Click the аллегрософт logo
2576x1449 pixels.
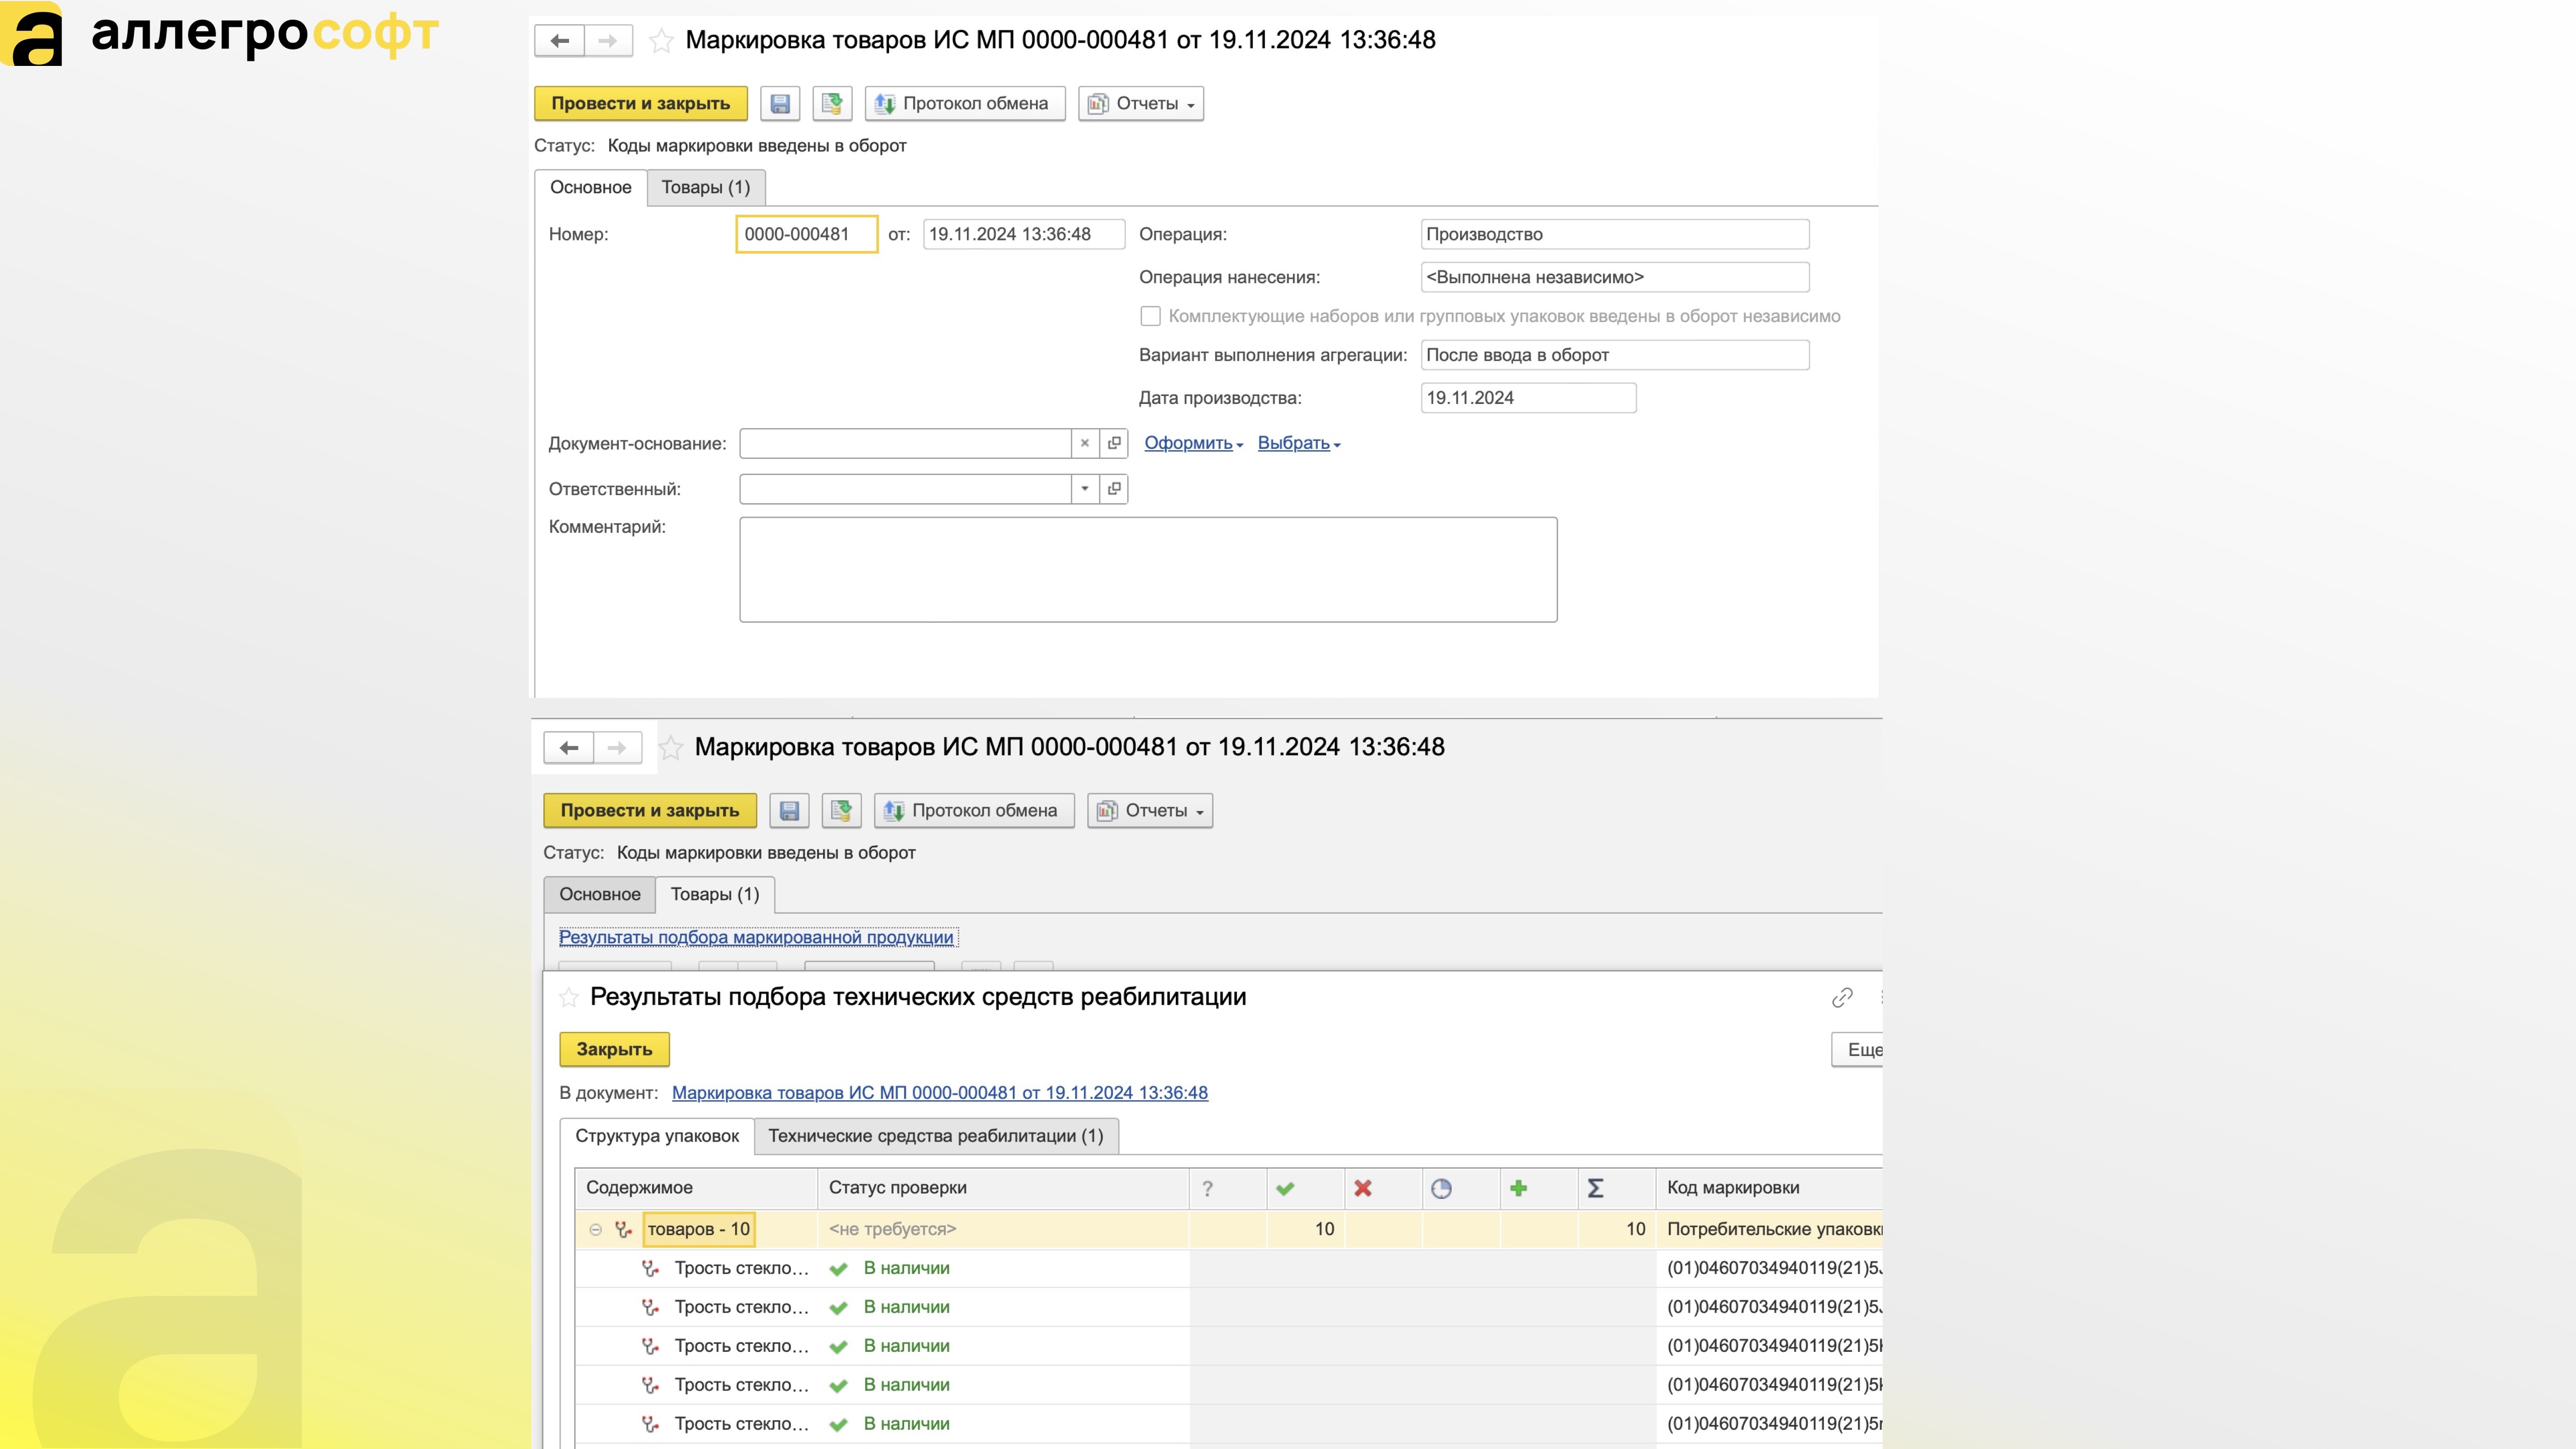220,34
